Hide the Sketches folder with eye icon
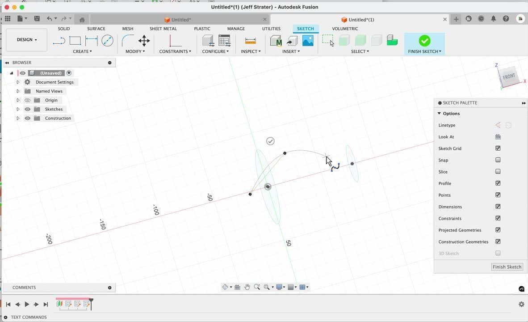 [28, 109]
